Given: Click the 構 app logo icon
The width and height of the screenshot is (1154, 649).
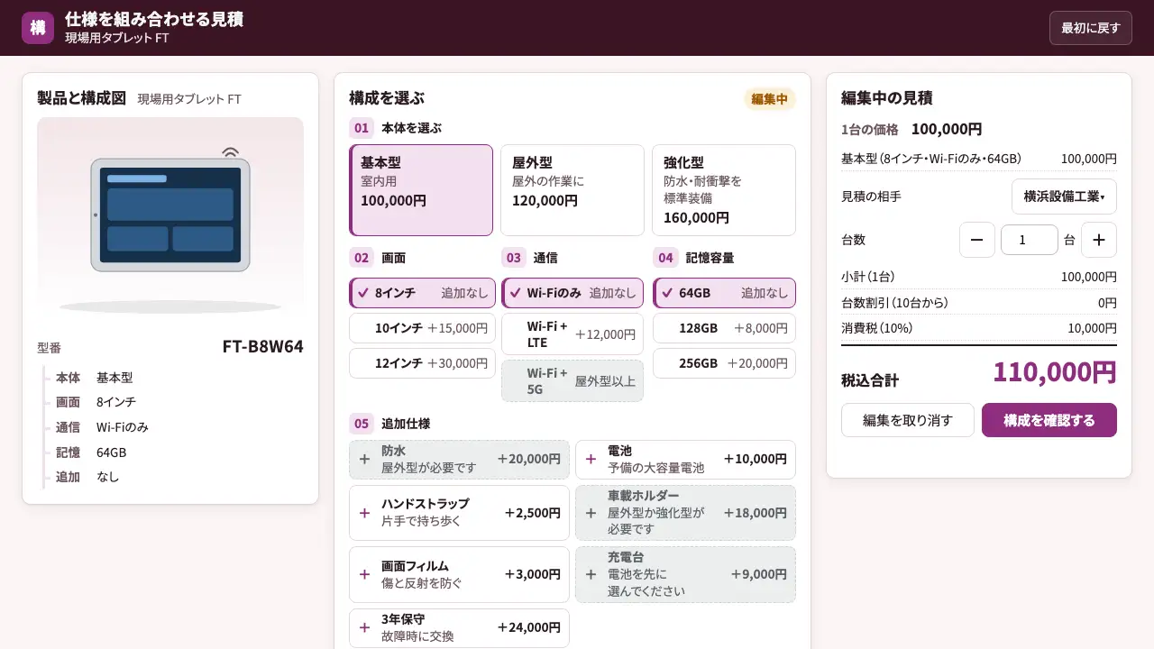Looking at the screenshot, I should [38, 27].
